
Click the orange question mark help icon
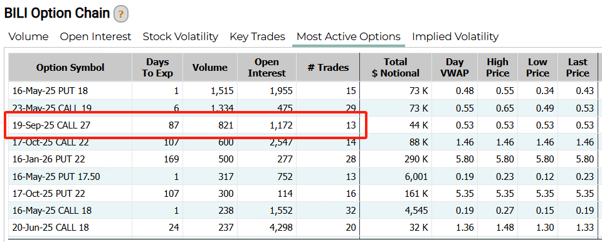click(x=120, y=14)
